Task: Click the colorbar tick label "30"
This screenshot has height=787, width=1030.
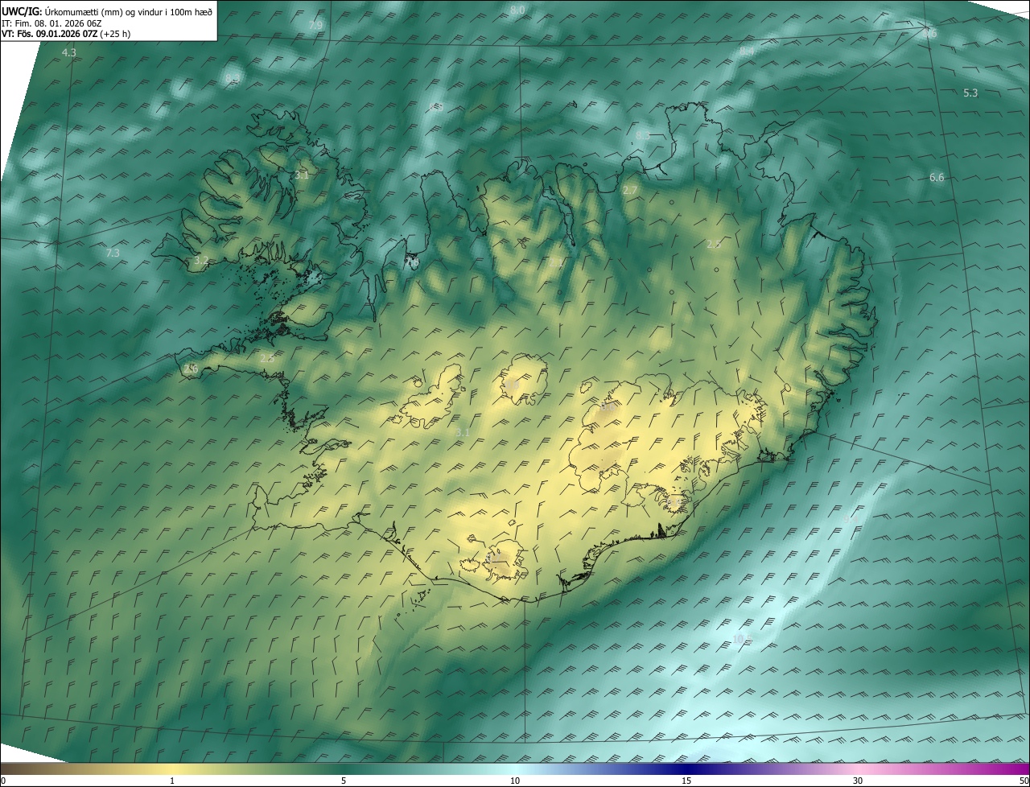Action: 858,781
